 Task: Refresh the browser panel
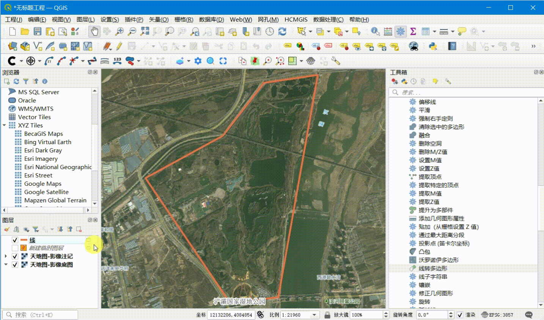coord(16,81)
